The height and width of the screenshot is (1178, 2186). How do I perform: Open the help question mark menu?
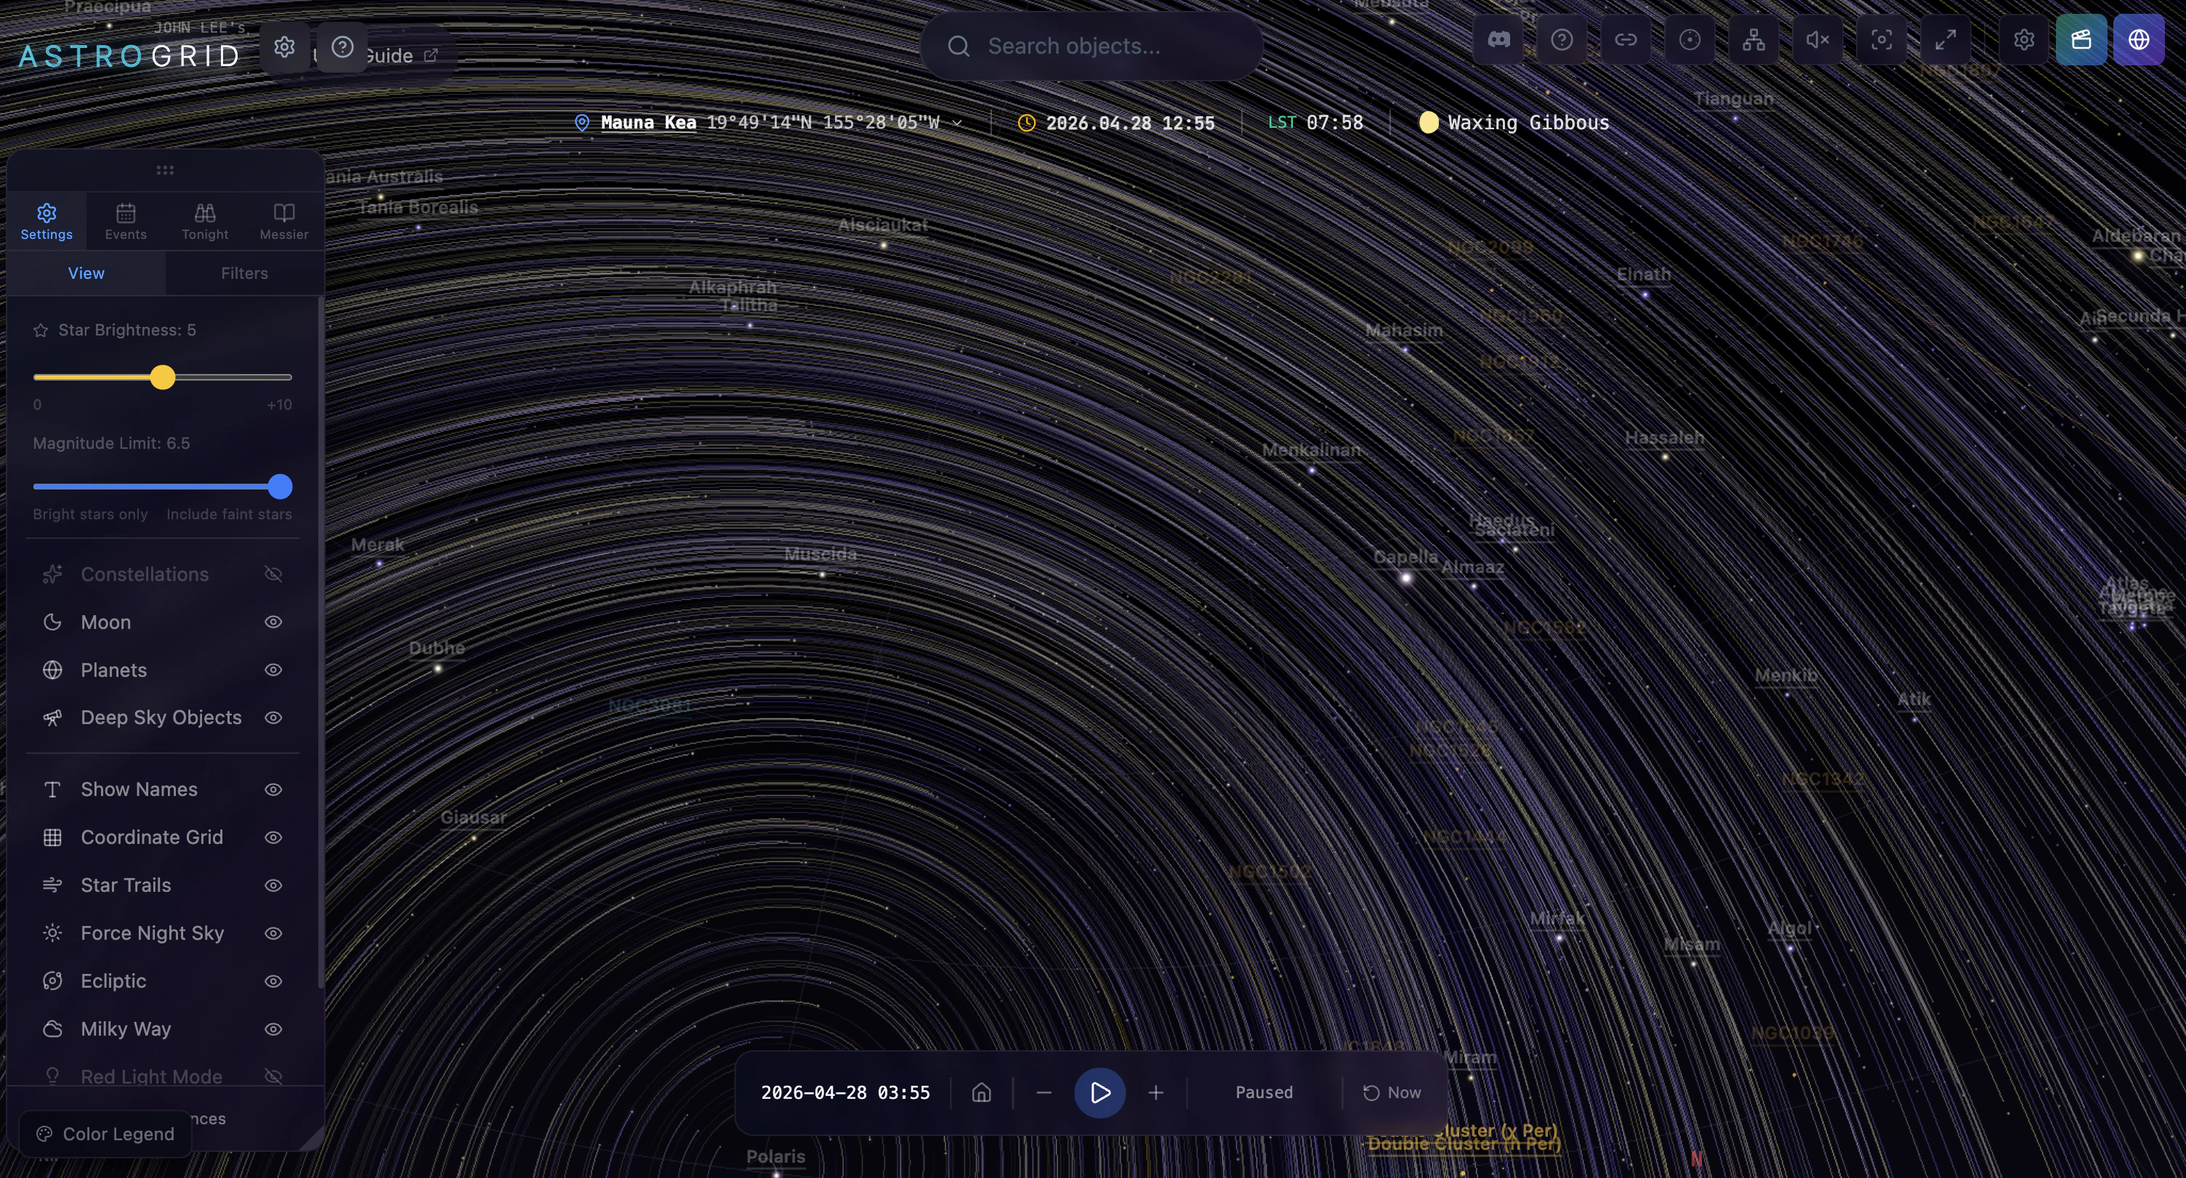click(x=1562, y=40)
